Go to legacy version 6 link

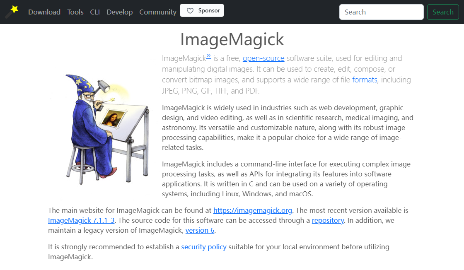click(200, 230)
